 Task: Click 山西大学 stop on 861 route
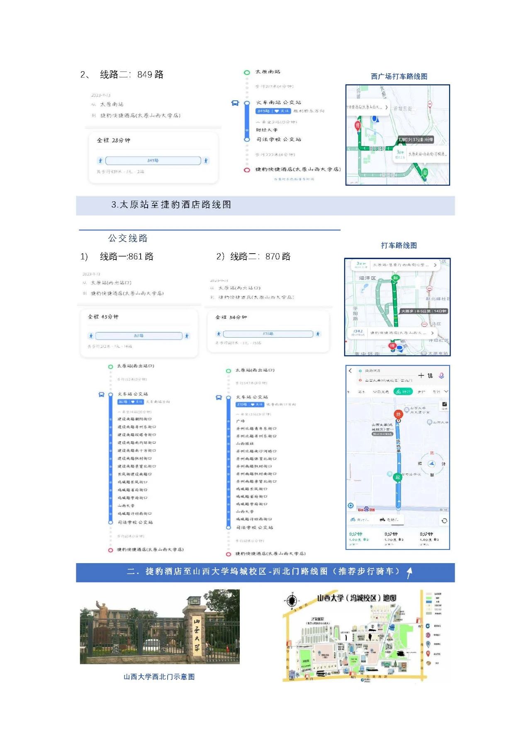(126, 506)
